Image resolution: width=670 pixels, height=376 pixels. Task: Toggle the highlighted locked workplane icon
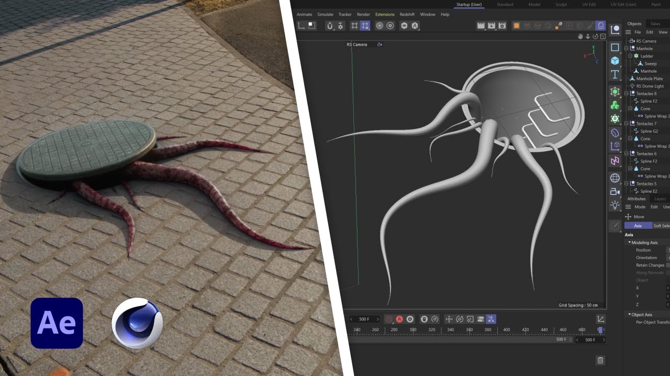pos(365,26)
